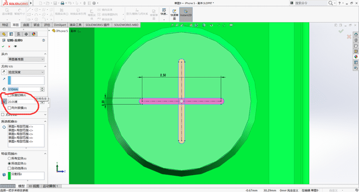
Task: Collapse the Selected Contours section
Action: pyautogui.click(x=45, y=121)
